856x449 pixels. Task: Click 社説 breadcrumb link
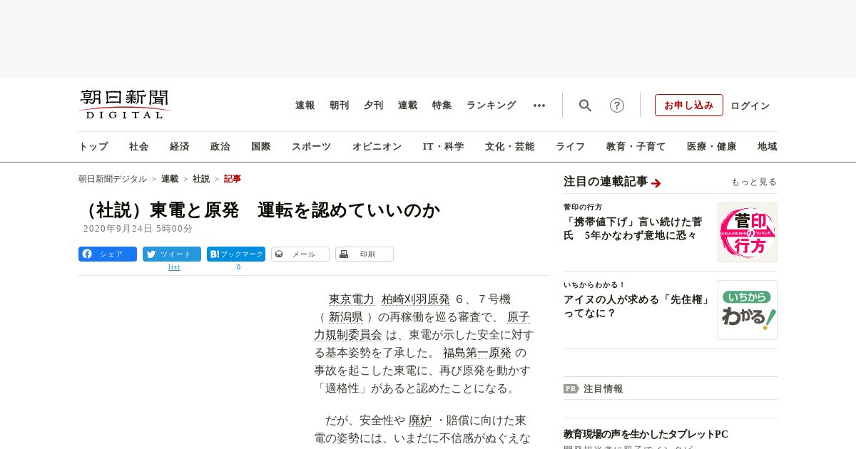(x=201, y=179)
